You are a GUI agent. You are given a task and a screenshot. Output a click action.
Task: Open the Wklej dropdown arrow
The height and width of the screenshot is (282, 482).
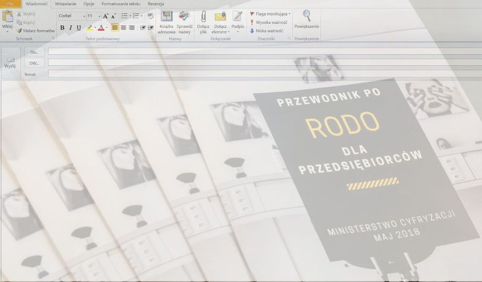(x=7, y=31)
